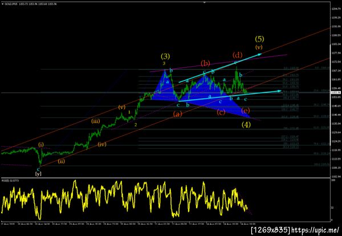Select the white [y] wave label
Screen dimensions: 342x236
click(38, 174)
